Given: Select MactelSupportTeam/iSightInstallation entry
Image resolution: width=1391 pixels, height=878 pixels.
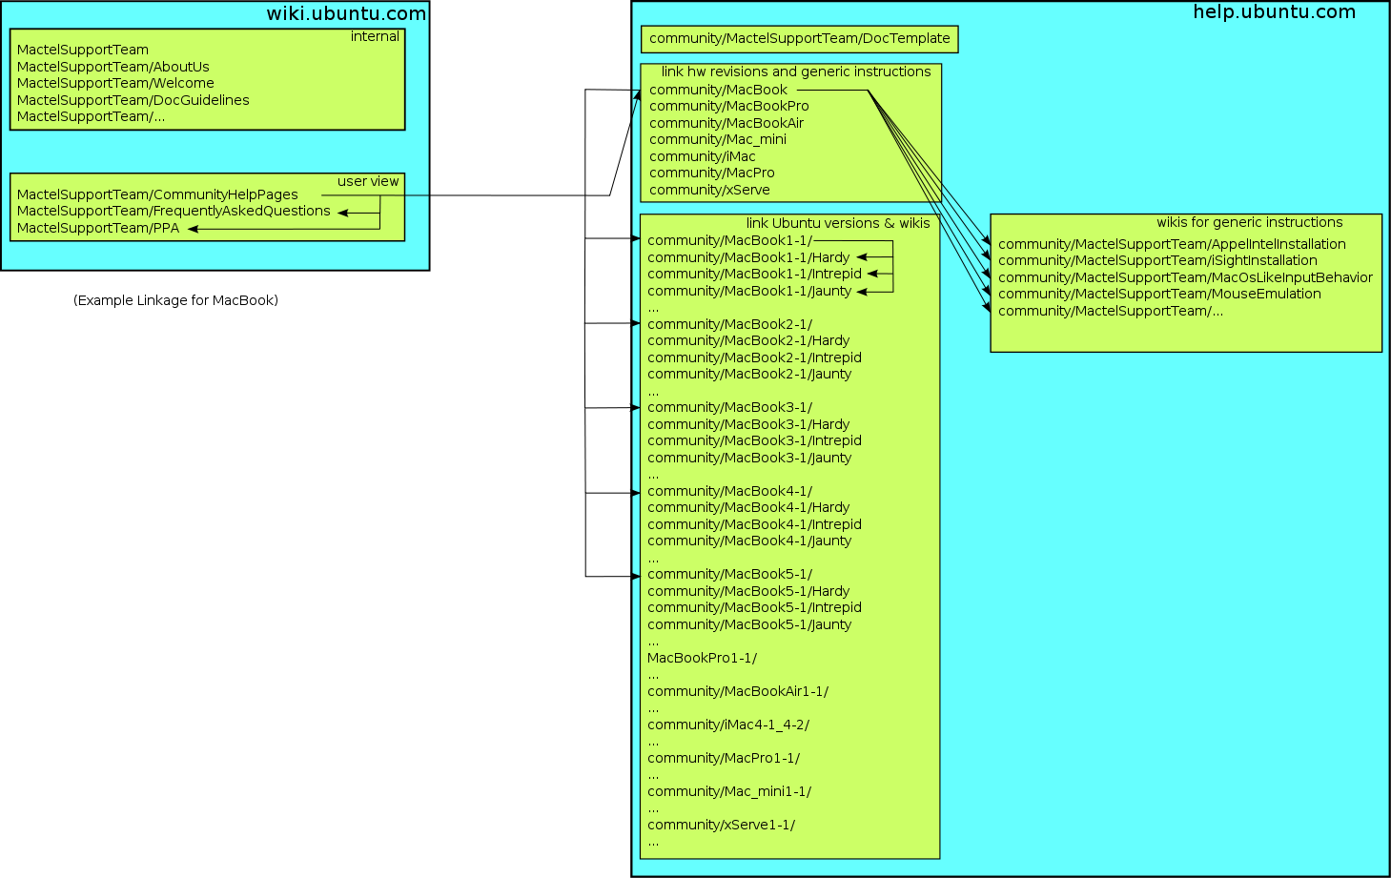Looking at the screenshot, I should coord(1157,260).
